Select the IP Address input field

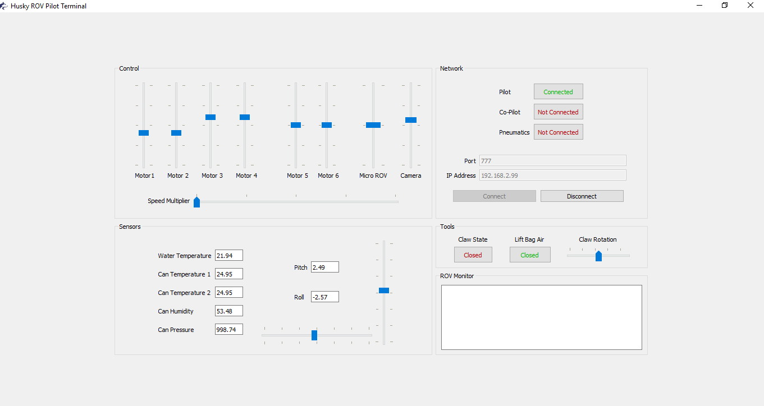tap(552, 174)
